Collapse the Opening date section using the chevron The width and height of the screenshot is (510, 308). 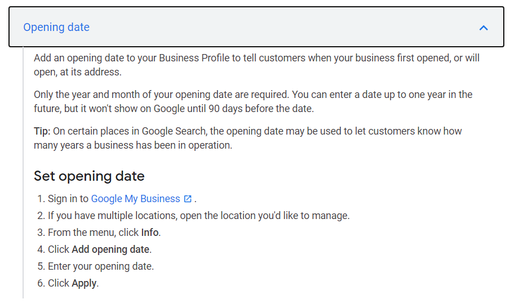(x=484, y=28)
